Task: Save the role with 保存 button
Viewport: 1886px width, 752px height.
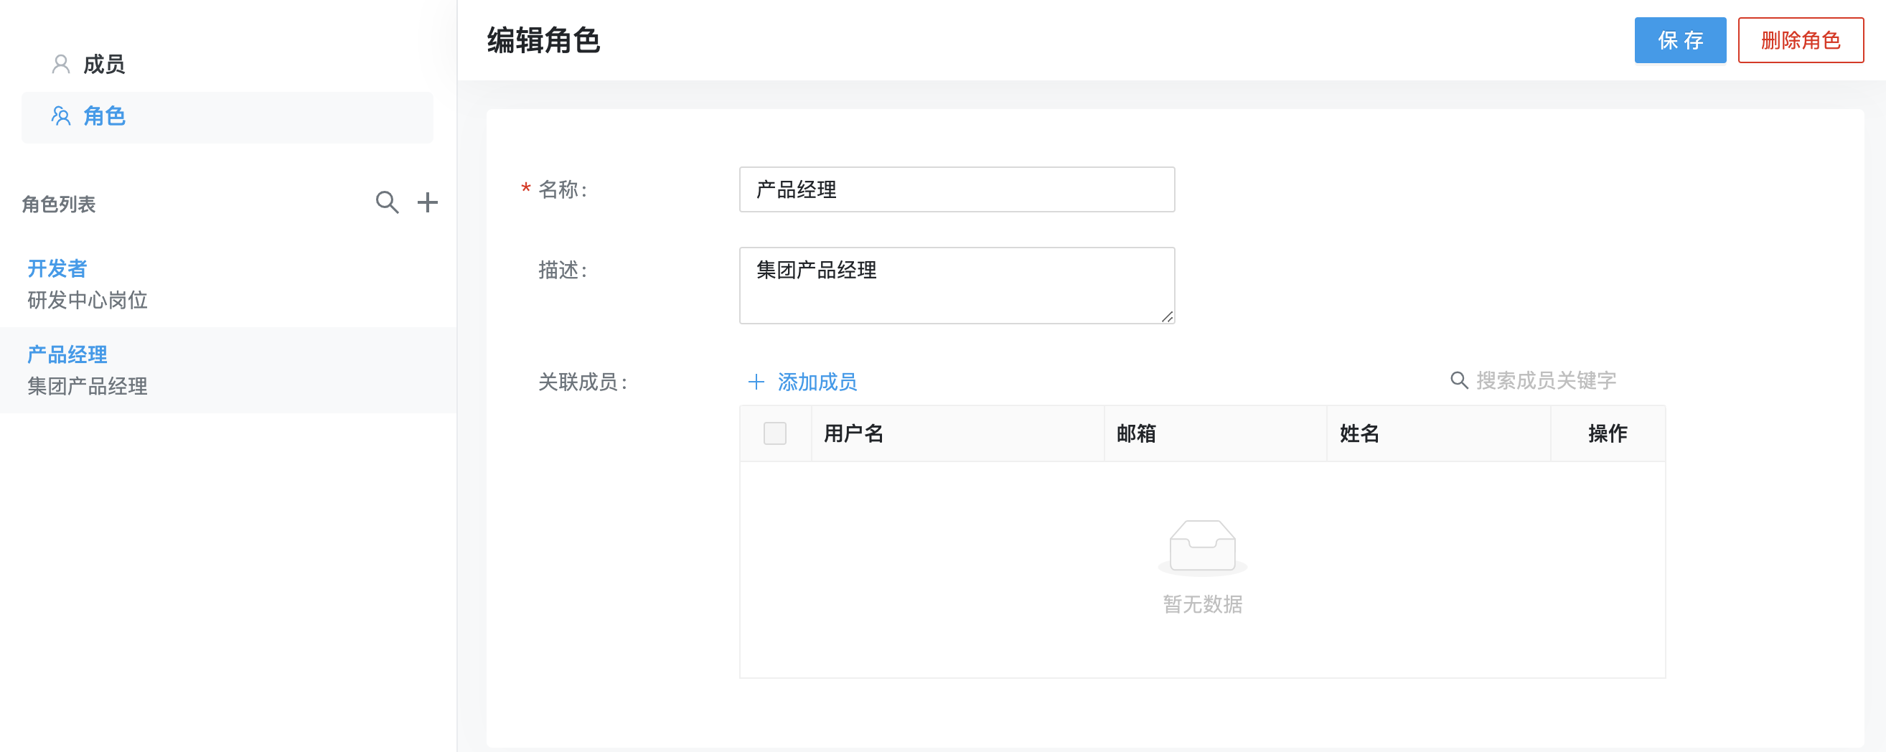Action: click(1680, 40)
